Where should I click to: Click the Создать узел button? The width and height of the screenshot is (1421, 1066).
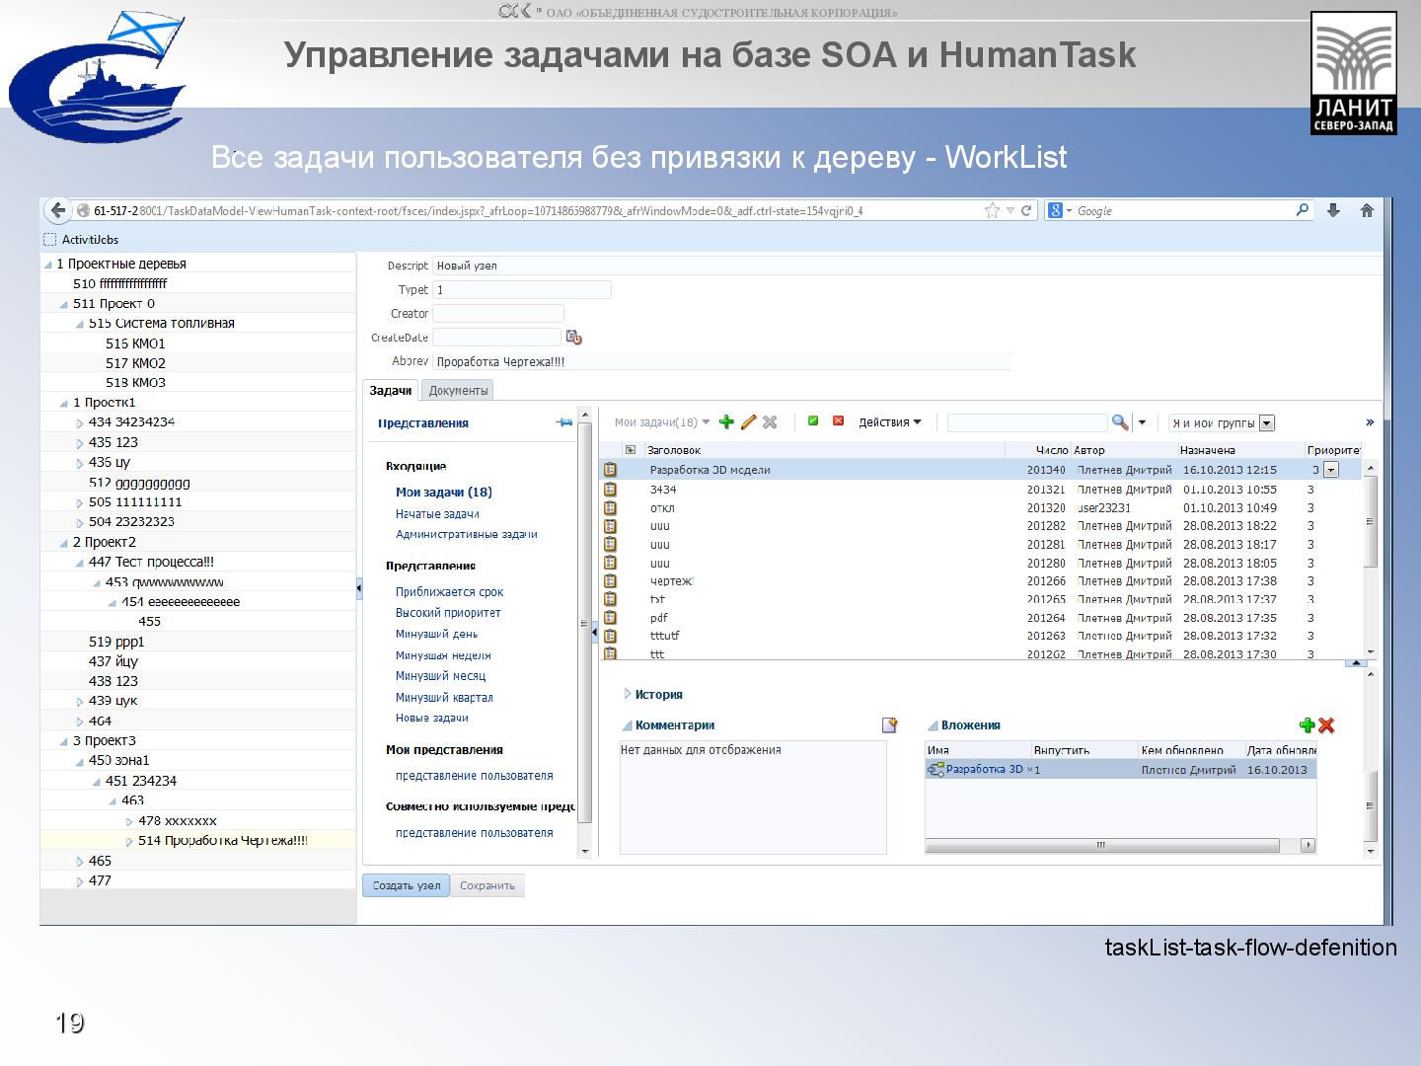pyautogui.click(x=406, y=885)
